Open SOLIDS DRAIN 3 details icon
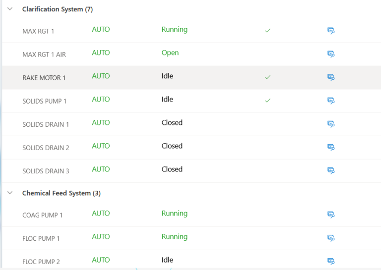Screen dimensions: 381x270 click(x=331, y=170)
